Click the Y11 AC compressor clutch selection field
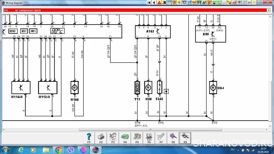The height and width of the screenshot is (154, 274). click(x=134, y=10)
